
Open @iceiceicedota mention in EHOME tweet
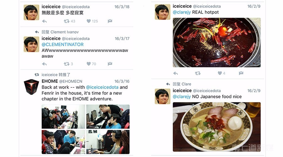tap(102, 87)
